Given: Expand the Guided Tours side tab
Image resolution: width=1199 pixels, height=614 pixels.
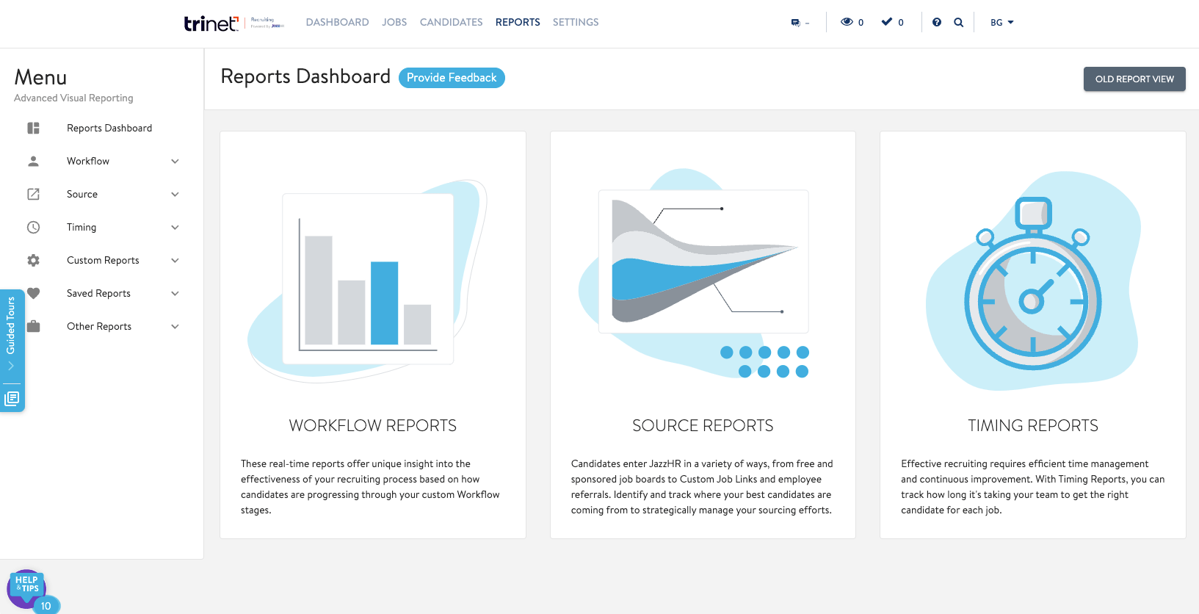Looking at the screenshot, I should point(11,334).
